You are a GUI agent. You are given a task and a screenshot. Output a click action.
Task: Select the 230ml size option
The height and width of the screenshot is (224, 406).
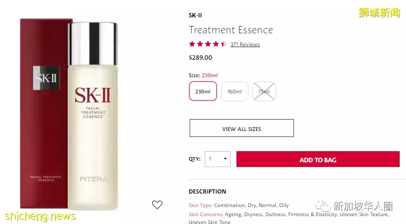[203, 91]
